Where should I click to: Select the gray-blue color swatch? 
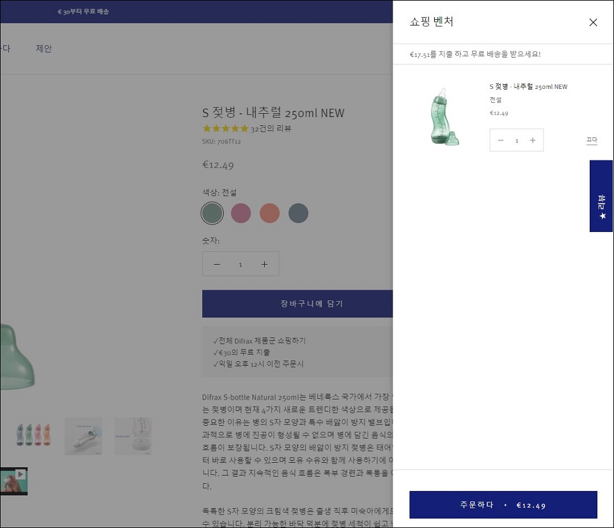[299, 213]
